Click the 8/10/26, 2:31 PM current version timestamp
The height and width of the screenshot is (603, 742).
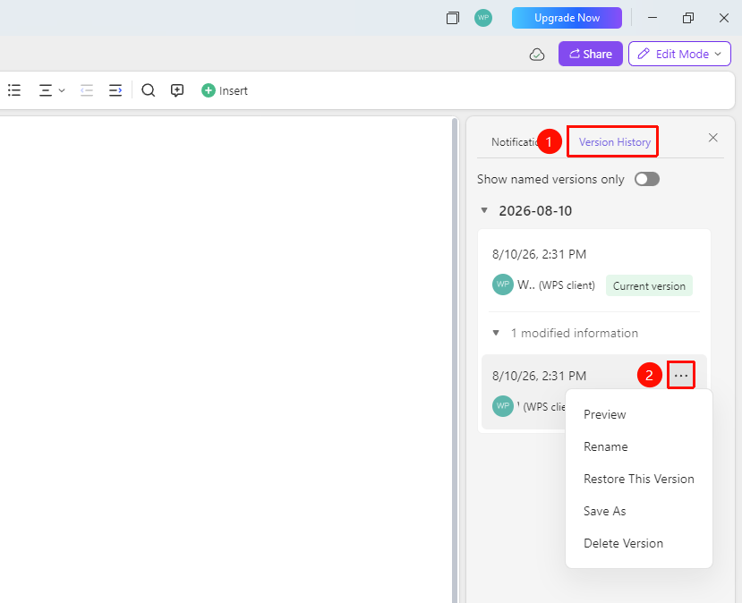(x=539, y=254)
